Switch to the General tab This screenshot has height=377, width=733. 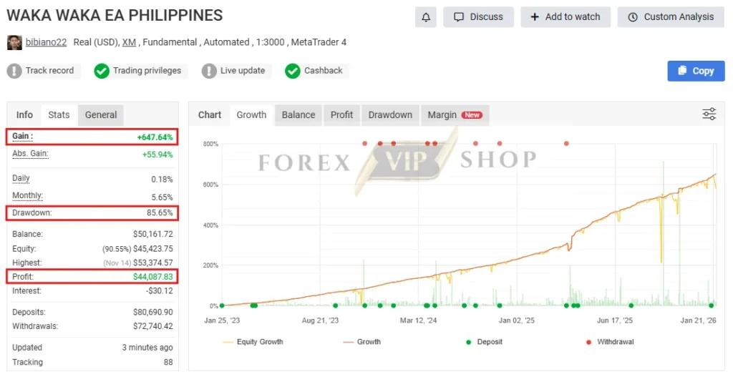coord(101,115)
